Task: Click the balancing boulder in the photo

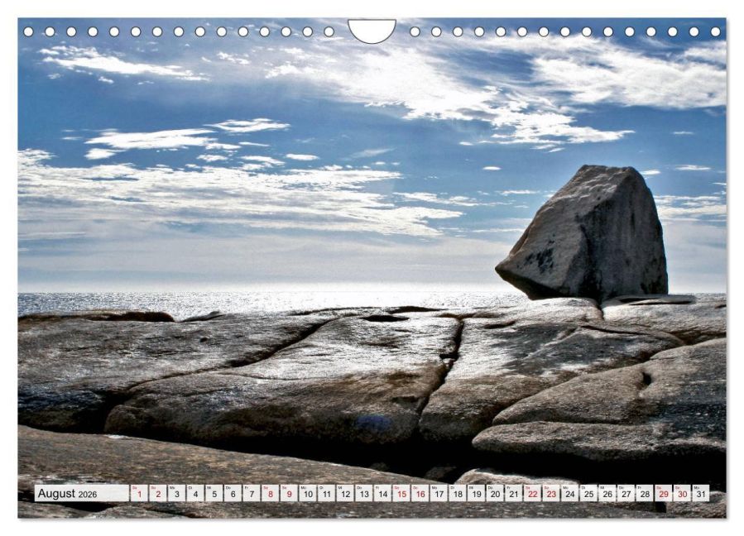Action: click(x=583, y=232)
